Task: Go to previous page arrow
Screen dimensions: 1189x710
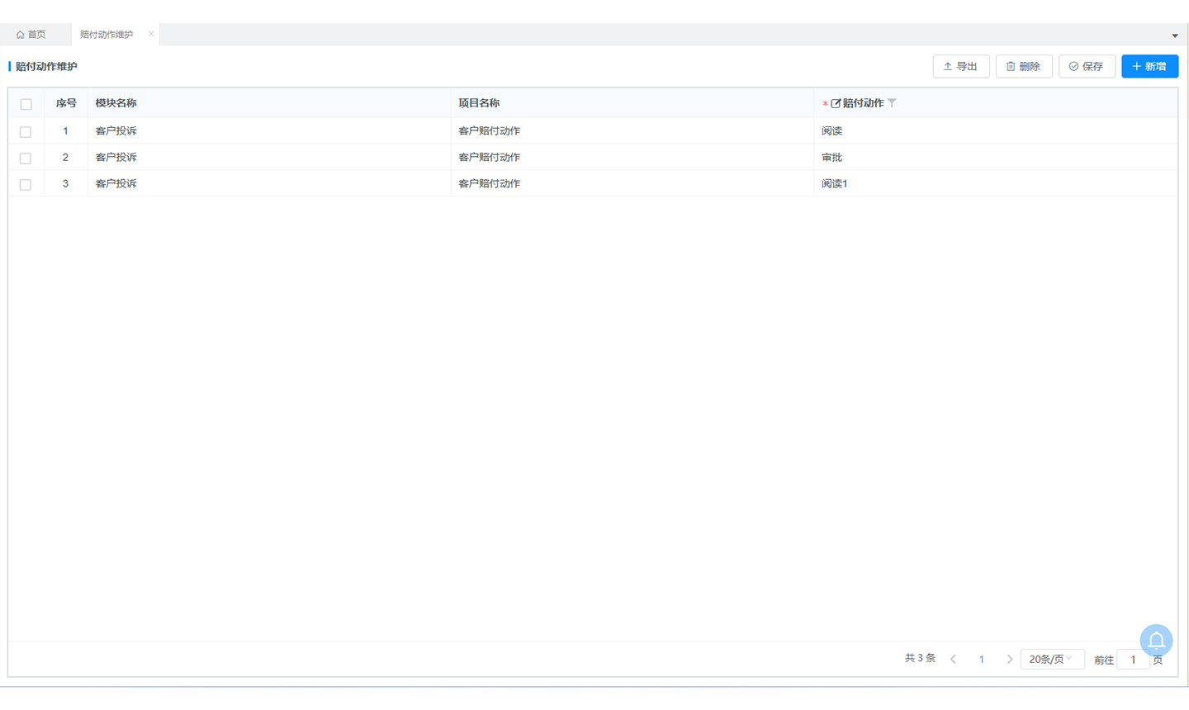Action: pos(954,659)
